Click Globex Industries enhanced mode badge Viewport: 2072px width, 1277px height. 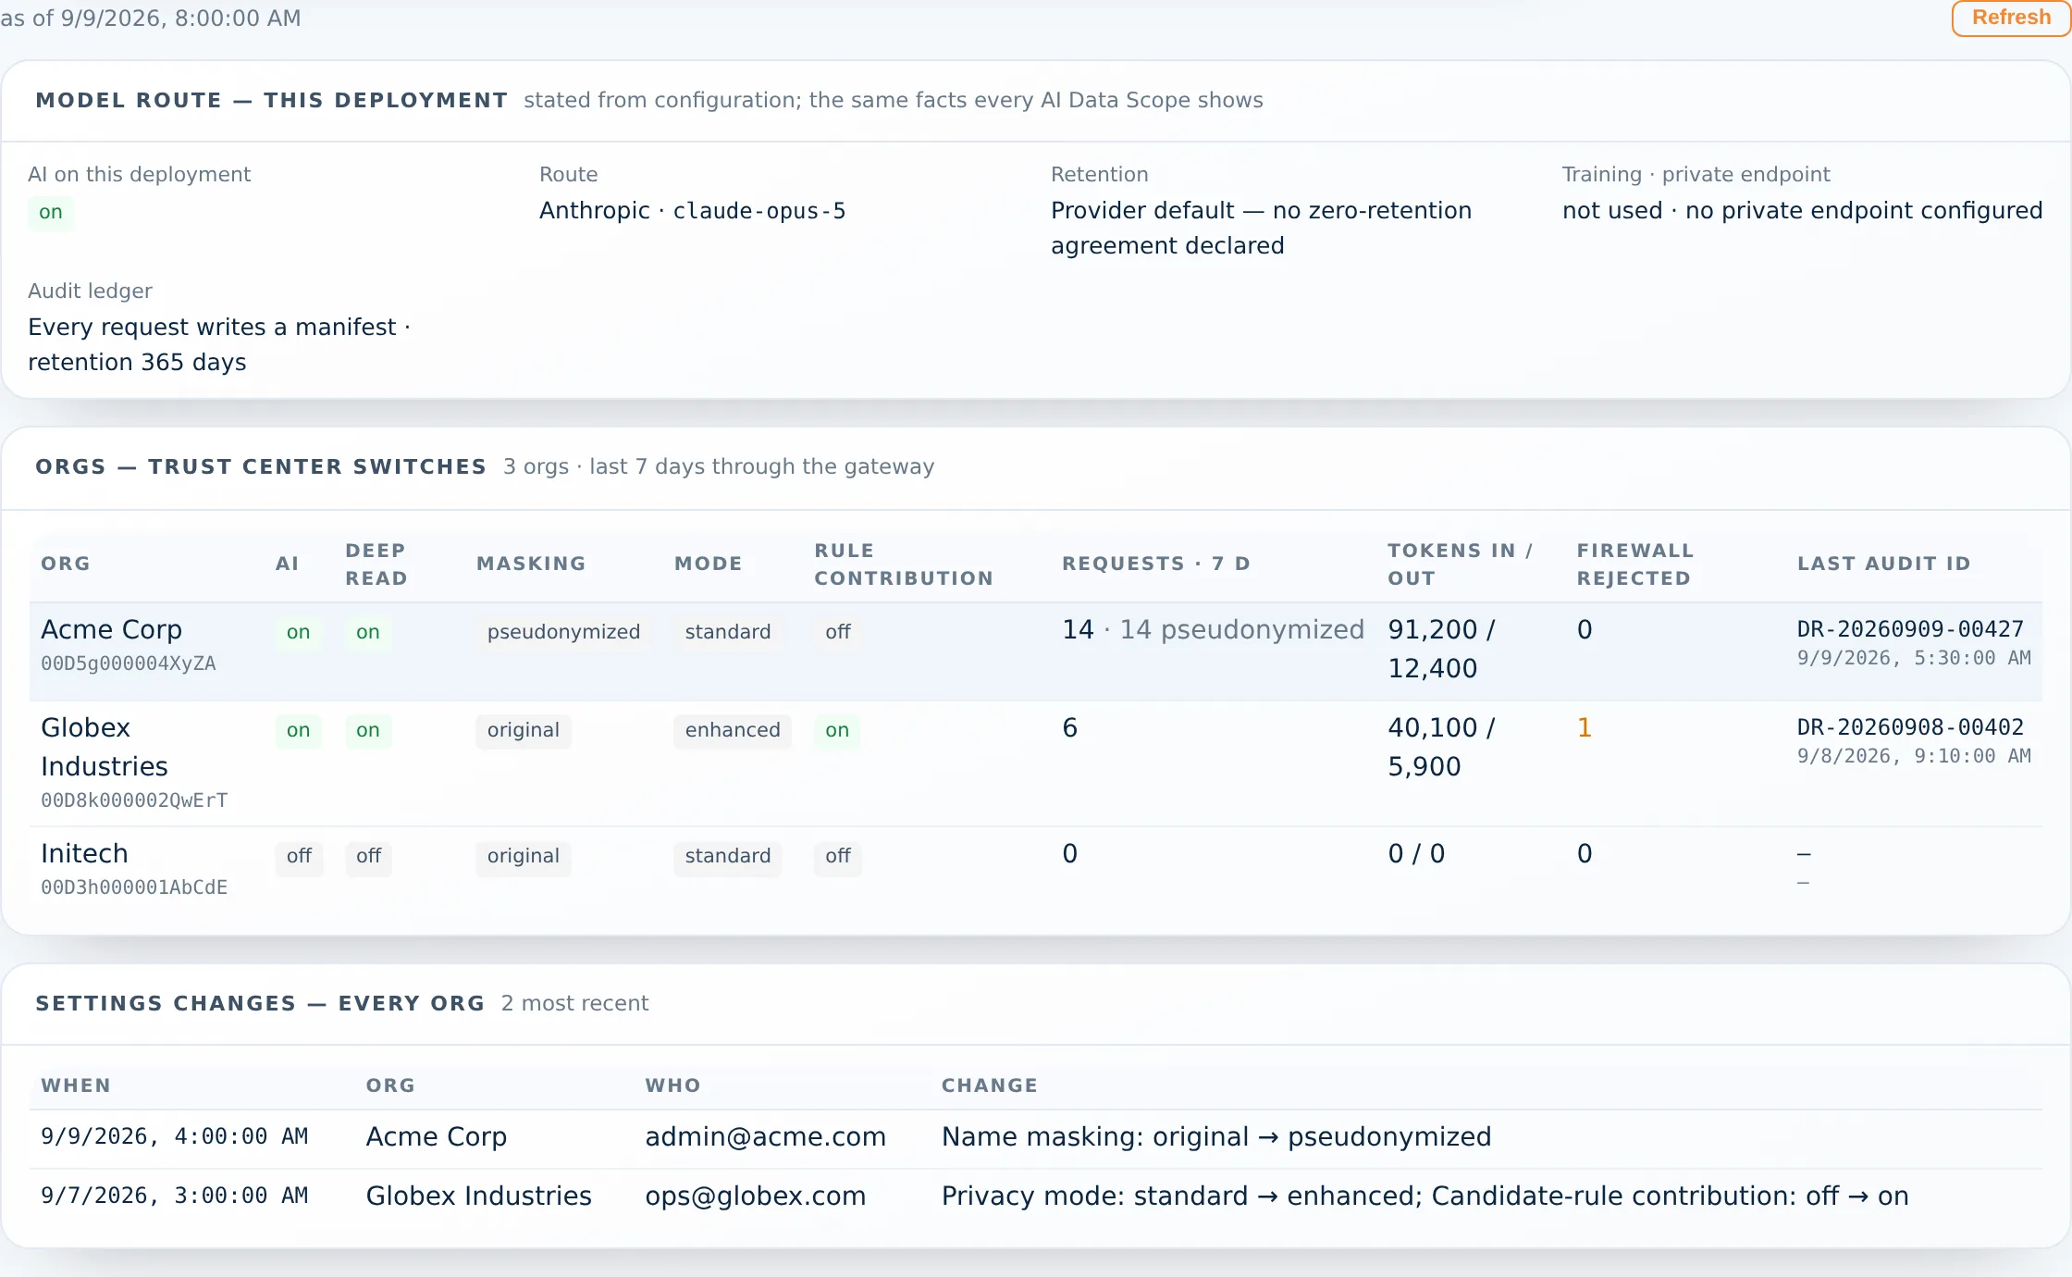[x=733, y=730]
